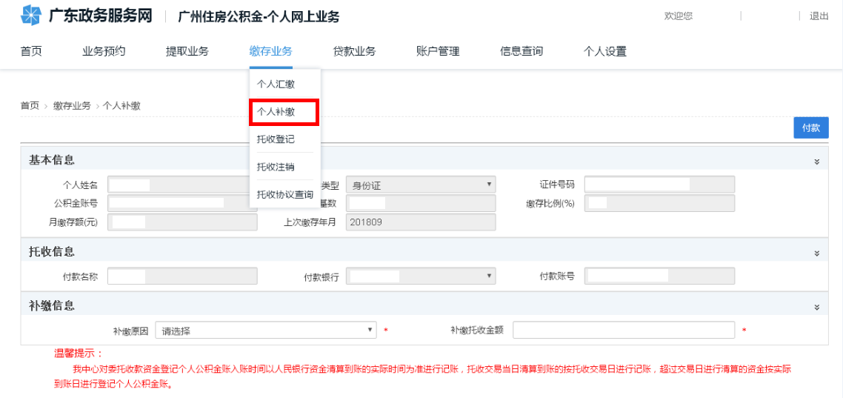The height and width of the screenshot is (398, 843).
Task: Collapse the 托收信息 section chevron
Action: (817, 253)
